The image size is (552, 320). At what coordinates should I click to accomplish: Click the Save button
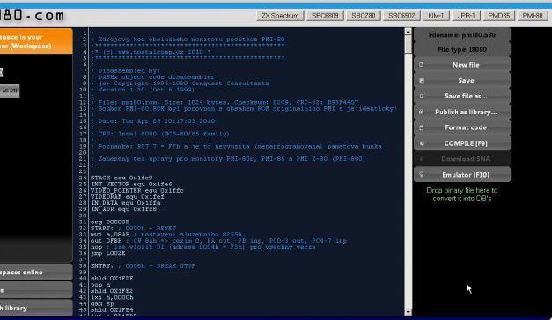pos(462,81)
